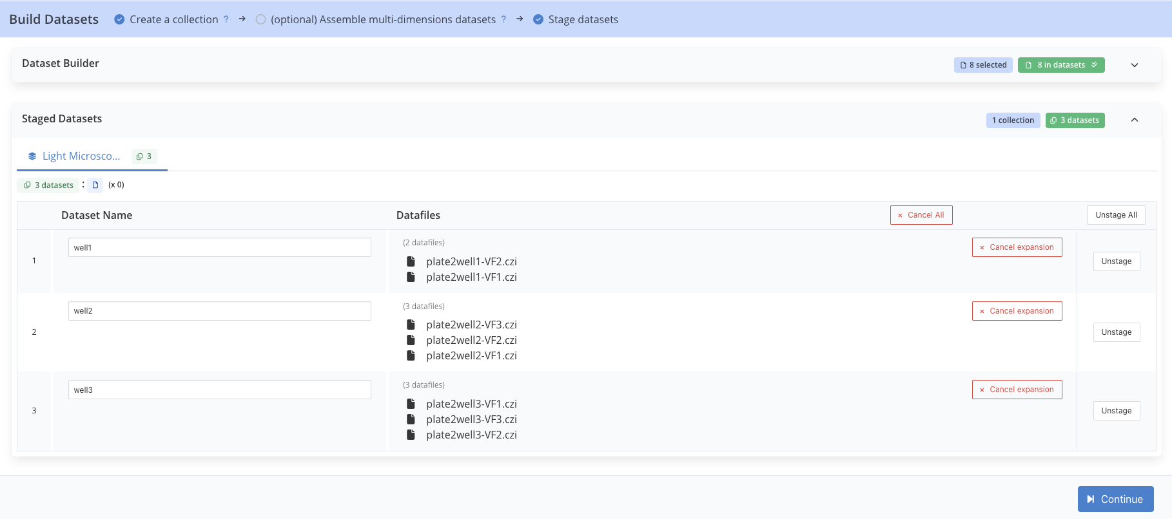
Task: Unstage the well3 dataset
Action: [1117, 411]
